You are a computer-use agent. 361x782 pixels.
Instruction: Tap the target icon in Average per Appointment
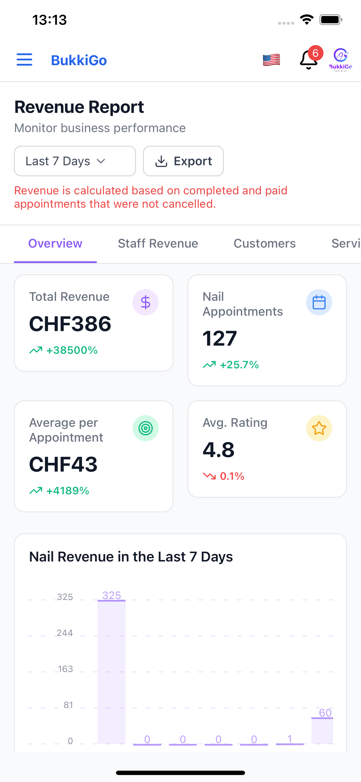146,428
